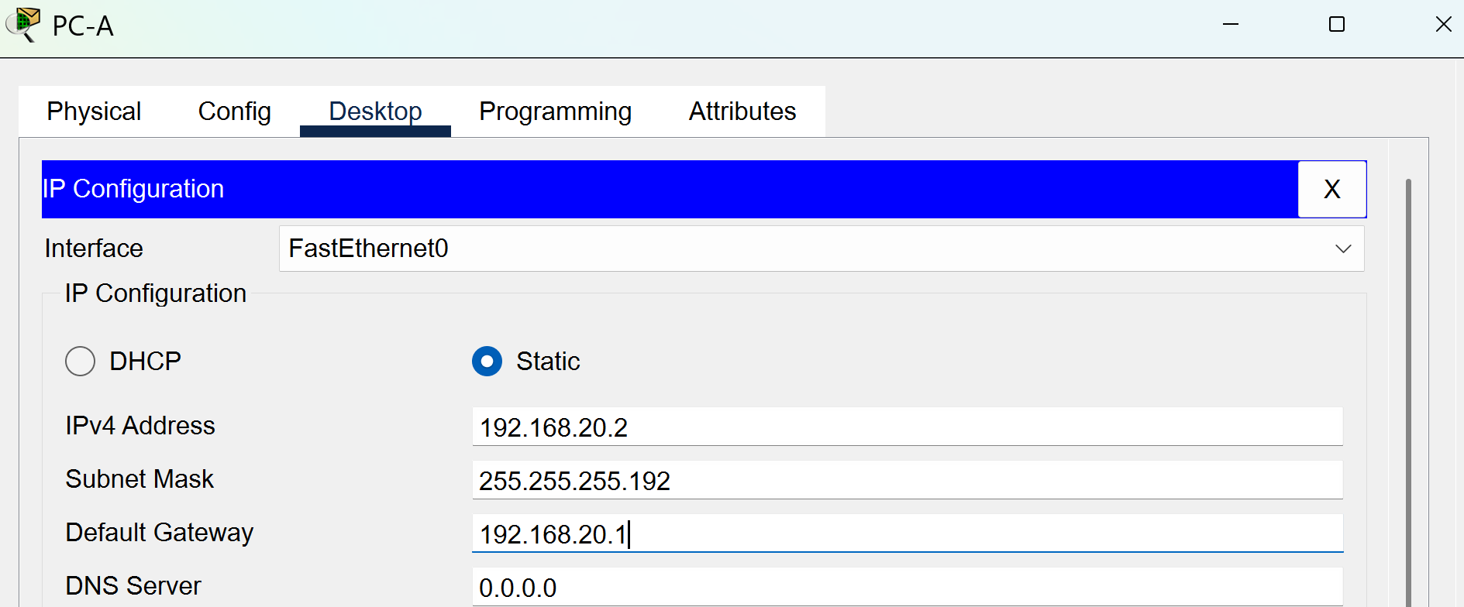Click the vertical scrollbar of the Desktop pane
1464x607 pixels.
1408,393
